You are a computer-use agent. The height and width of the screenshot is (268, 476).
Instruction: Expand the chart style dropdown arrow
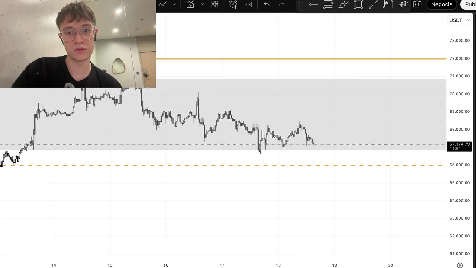coord(174,4)
